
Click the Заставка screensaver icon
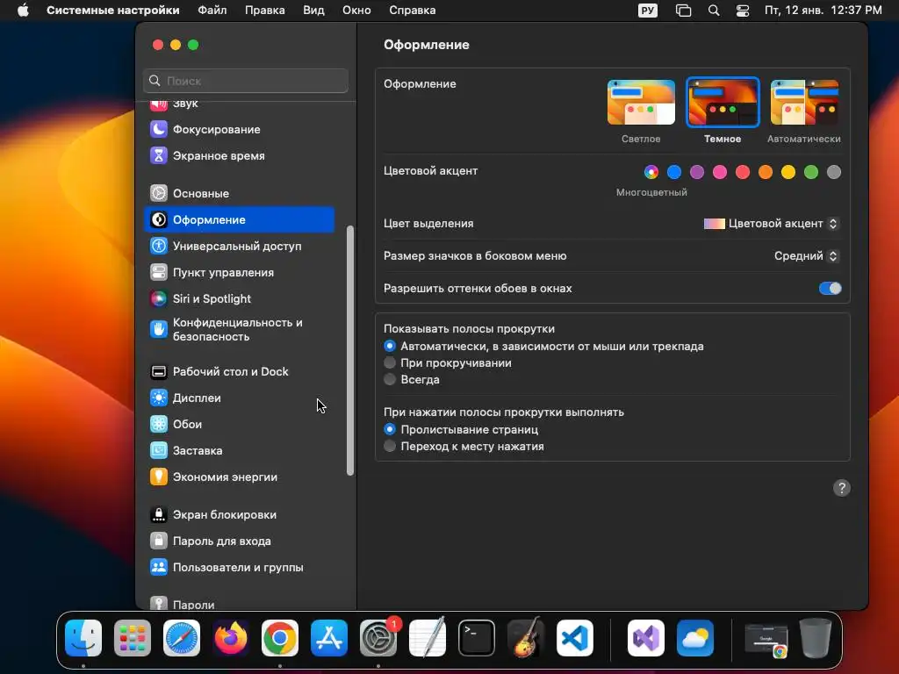(x=159, y=451)
